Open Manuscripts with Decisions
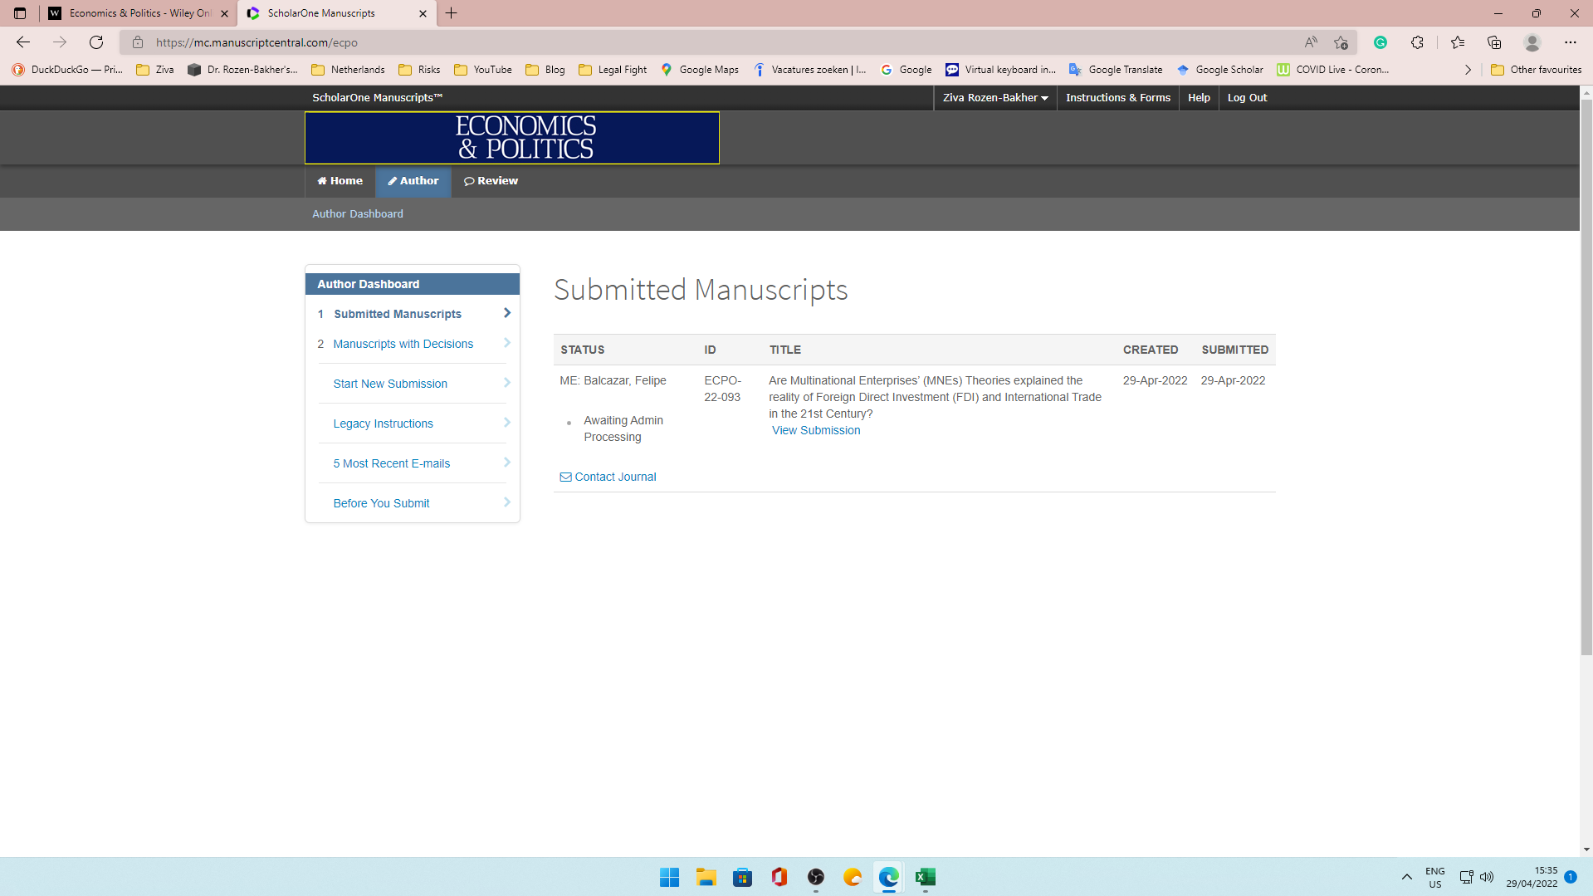The image size is (1593, 896). (403, 344)
